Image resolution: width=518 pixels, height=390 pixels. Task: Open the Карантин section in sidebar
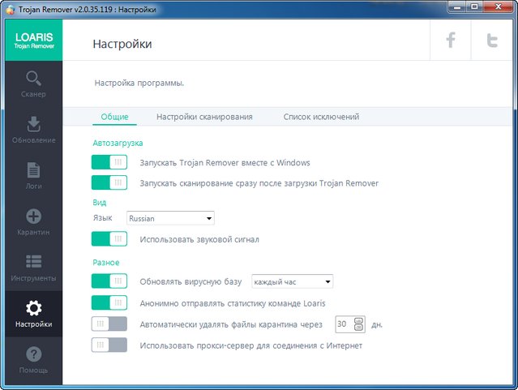tap(33, 222)
